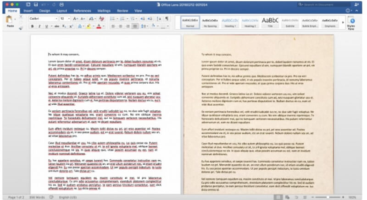Switch to the Mailings tab
Image resolution: width=367 pixels, height=200 pixels.
pyautogui.click(x=104, y=11)
